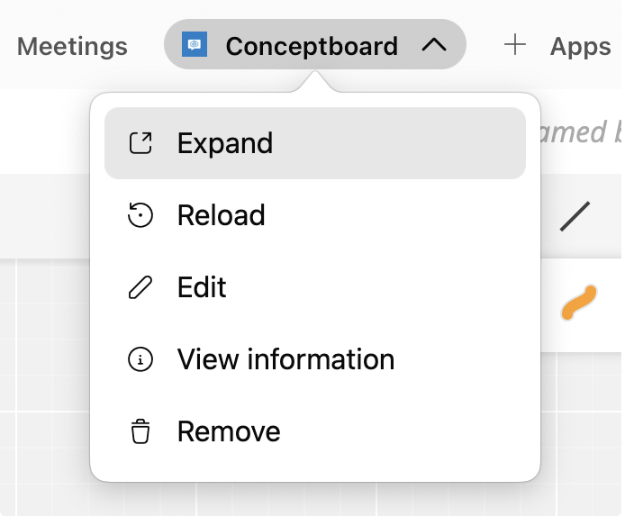The image size is (625, 517).
Task: Click the Expand arrow-box icon
Action: [x=140, y=143]
